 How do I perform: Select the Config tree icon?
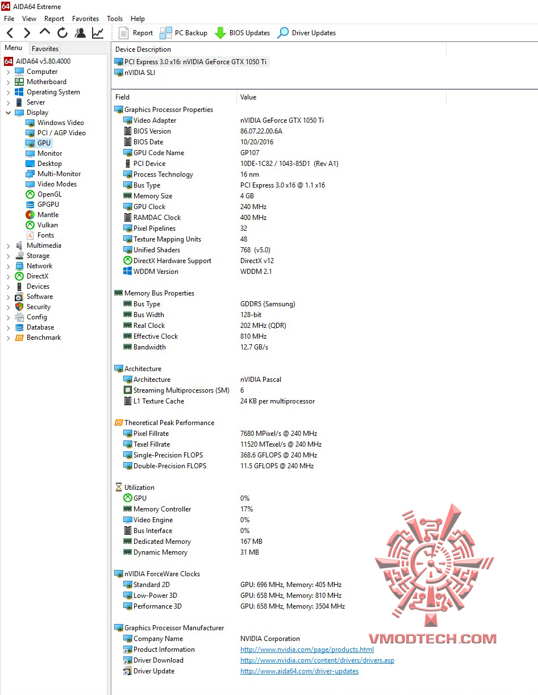[19, 317]
